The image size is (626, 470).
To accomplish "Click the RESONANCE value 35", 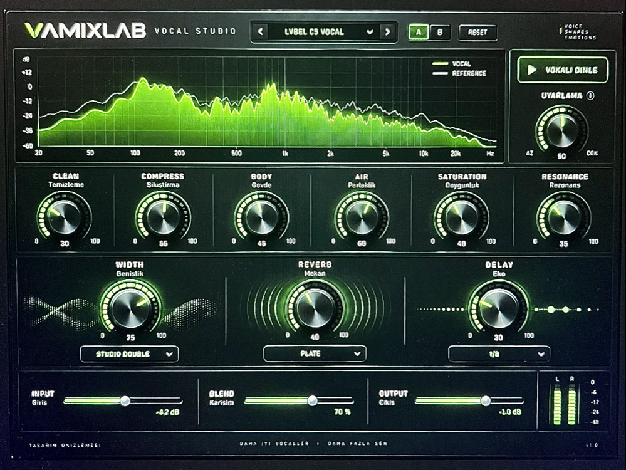I will tap(564, 244).
